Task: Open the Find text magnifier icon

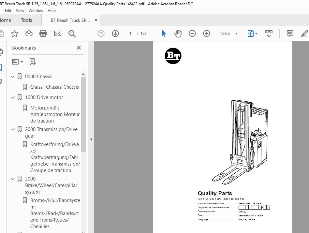Action: pos(72,34)
